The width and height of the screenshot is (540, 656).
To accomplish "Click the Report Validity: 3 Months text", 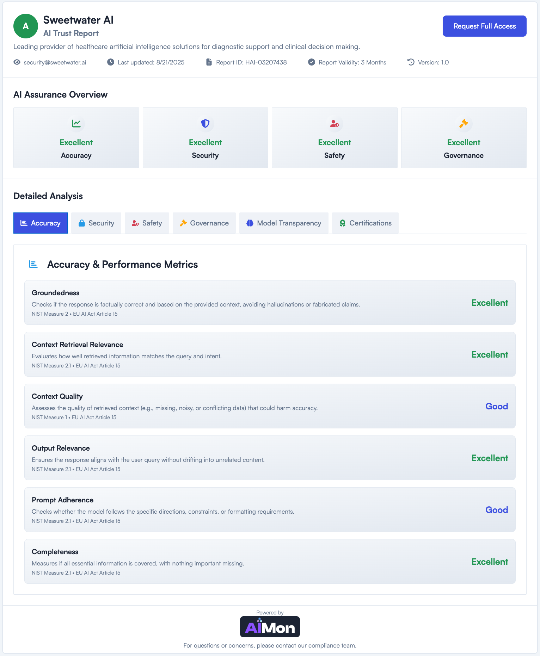I will (352, 62).
